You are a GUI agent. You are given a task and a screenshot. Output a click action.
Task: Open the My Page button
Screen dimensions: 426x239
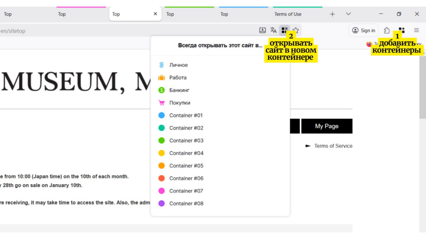(327, 126)
